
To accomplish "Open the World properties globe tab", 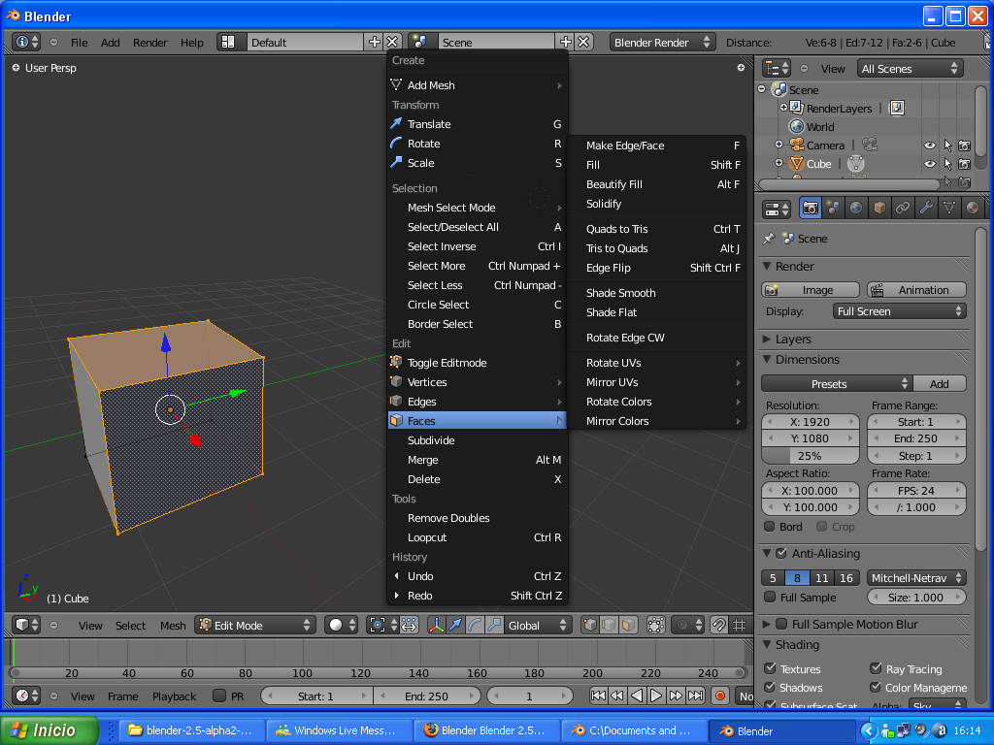I will pos(856,208).
